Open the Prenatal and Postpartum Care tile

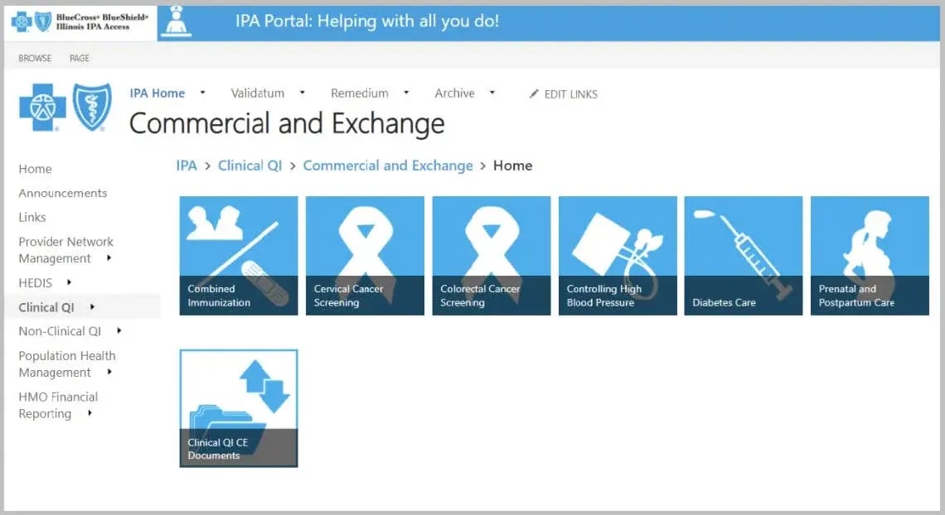pos(870,255)
